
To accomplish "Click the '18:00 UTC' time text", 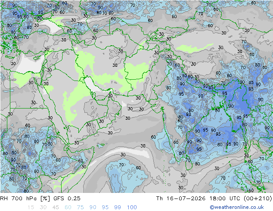I will pos(225,199).
